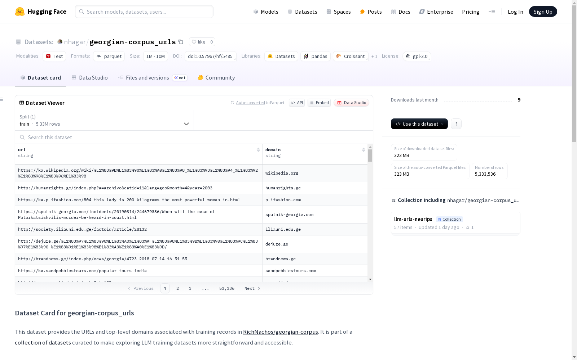
Task: Open Enterprise in the top navigation
Action: pyautogui.click(x=436, y=12)
